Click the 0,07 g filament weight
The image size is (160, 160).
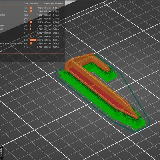[56, 47]
